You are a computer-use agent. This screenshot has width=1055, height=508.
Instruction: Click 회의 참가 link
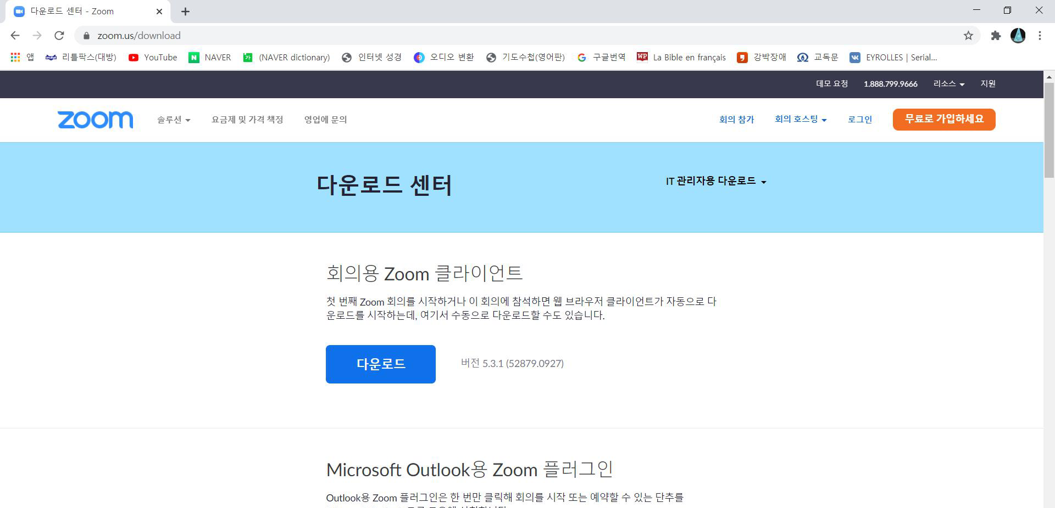pyautogui.click(x=736, y=120)
